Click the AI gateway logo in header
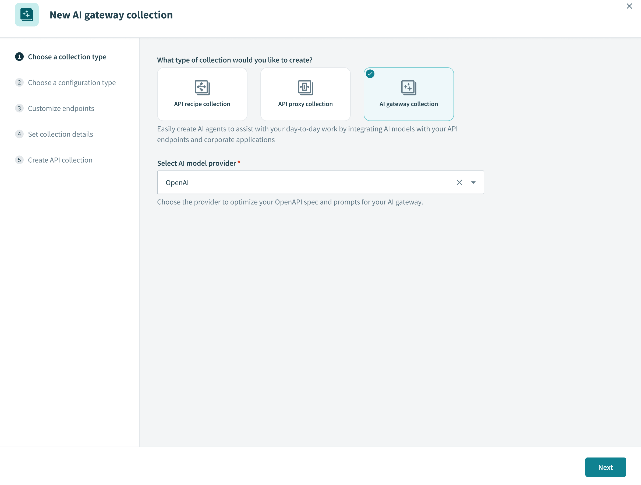Viewport: 641px width, 485px height. point(27,15)
